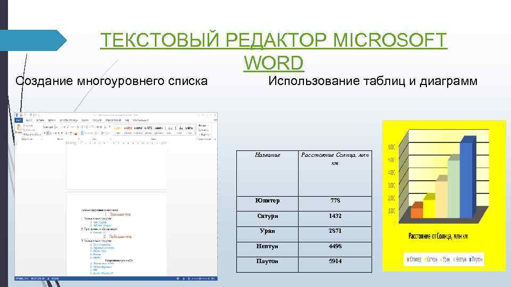Open the Design ribbon tab
Screen dimensions: 511x287
[52, 120]
